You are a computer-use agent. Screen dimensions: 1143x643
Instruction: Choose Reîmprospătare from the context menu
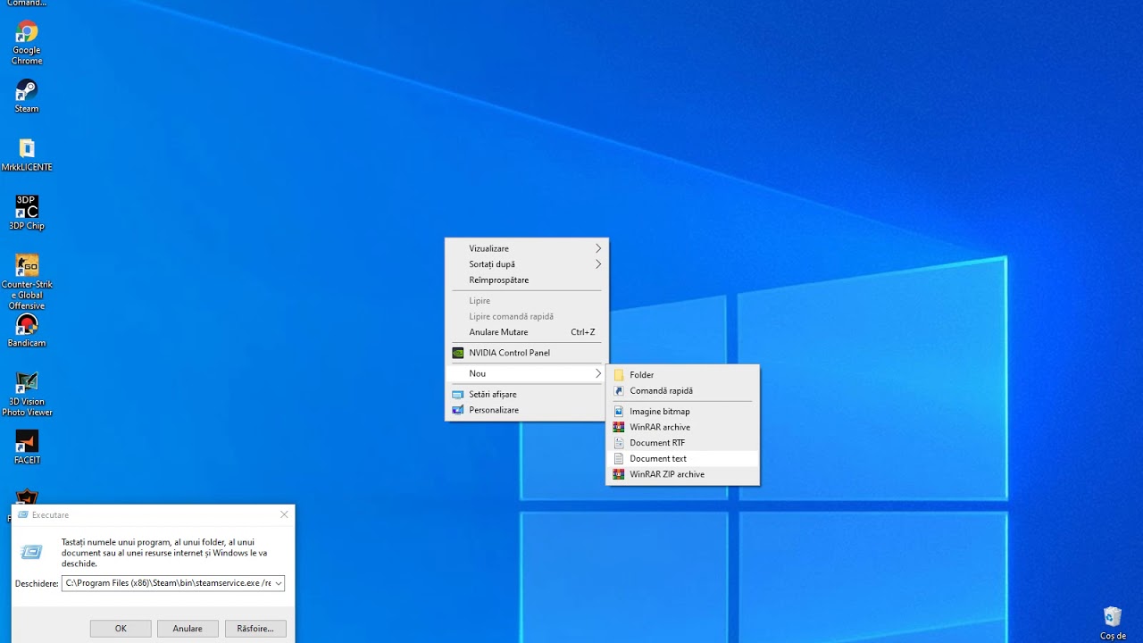tap(527, 280)
